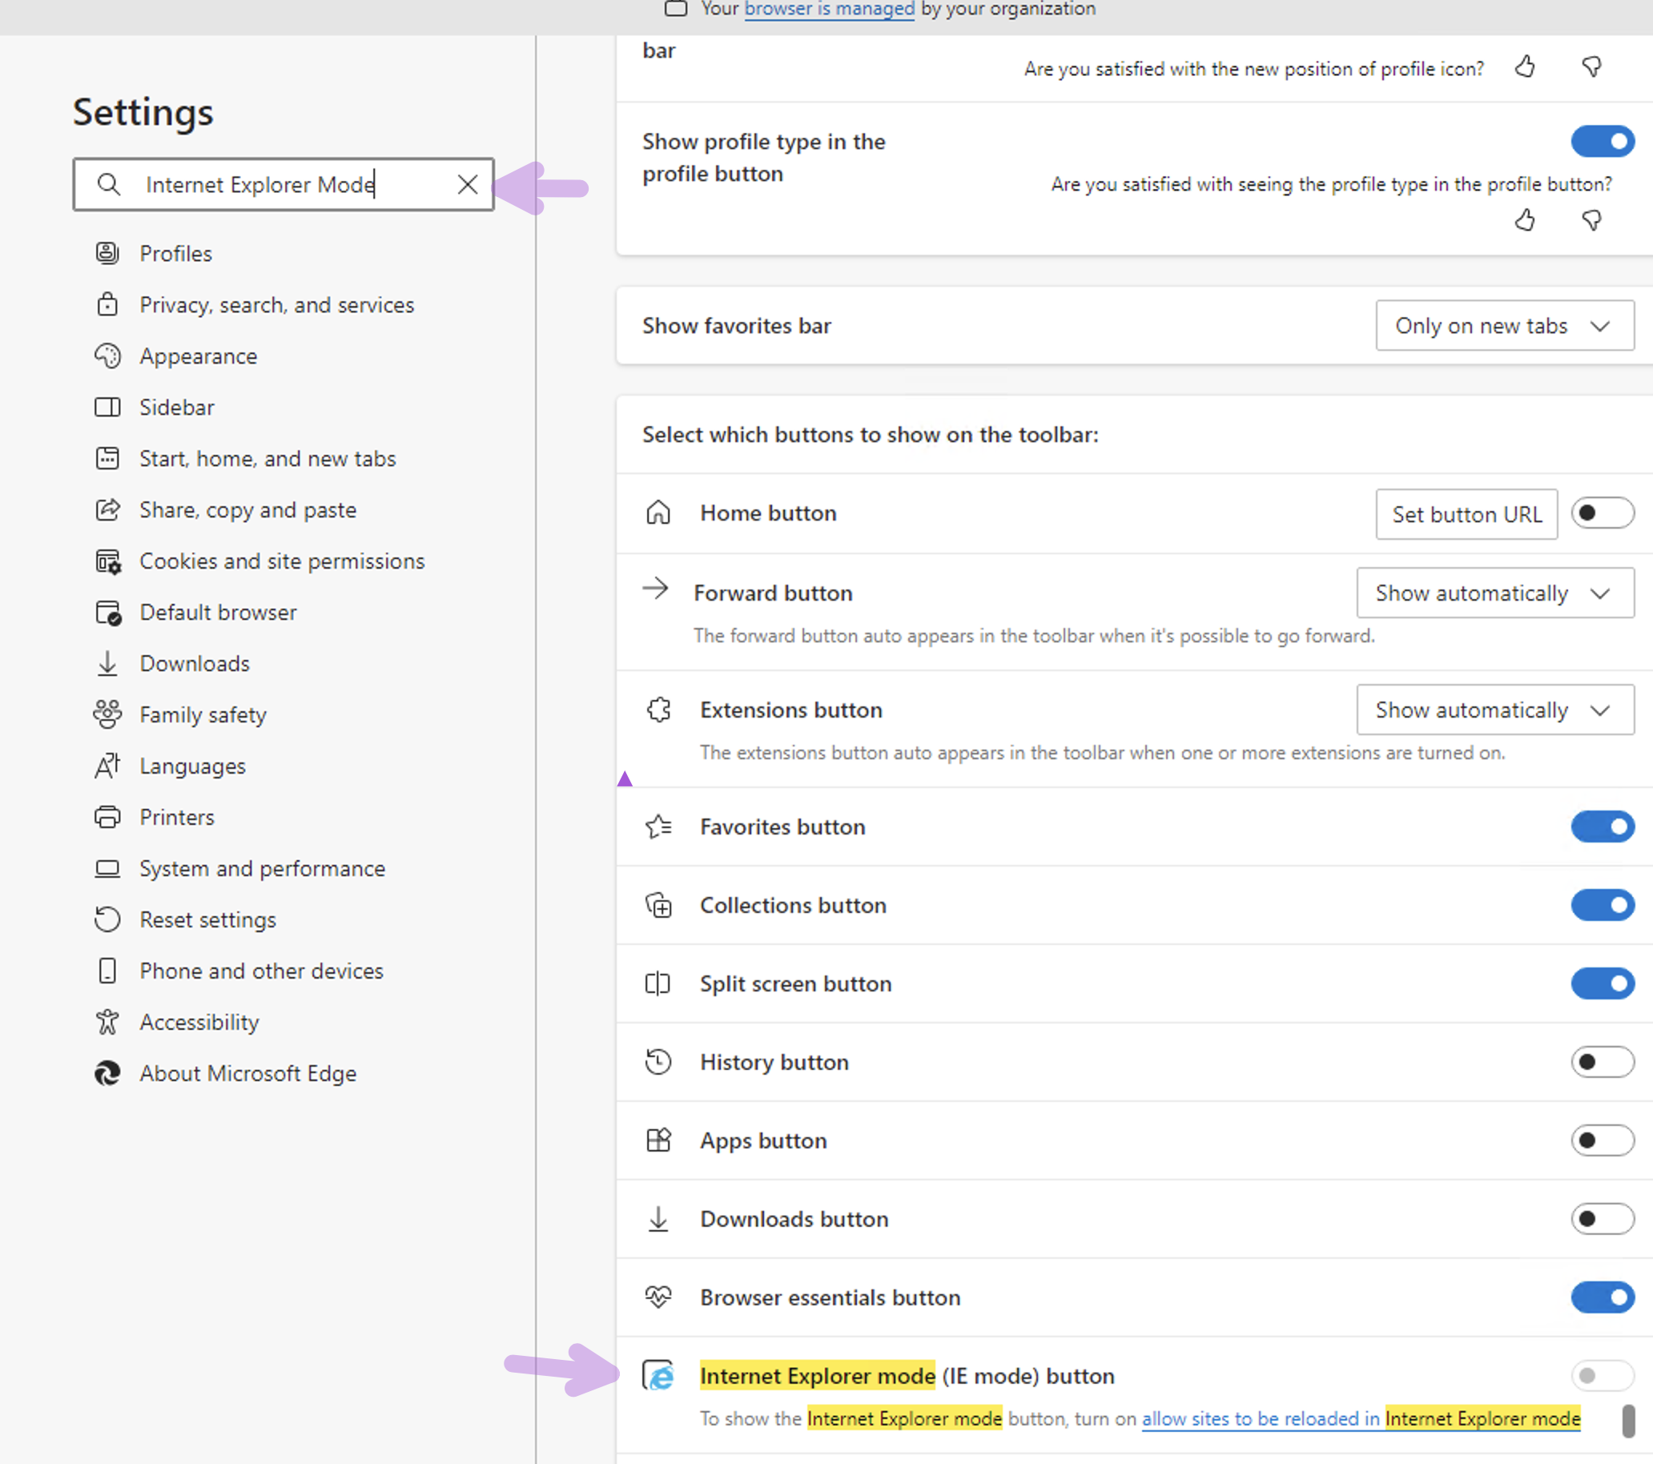Enable the Apps button toggle
This screenshot has width=1653, height=1464.
tap(1603, 1140)
